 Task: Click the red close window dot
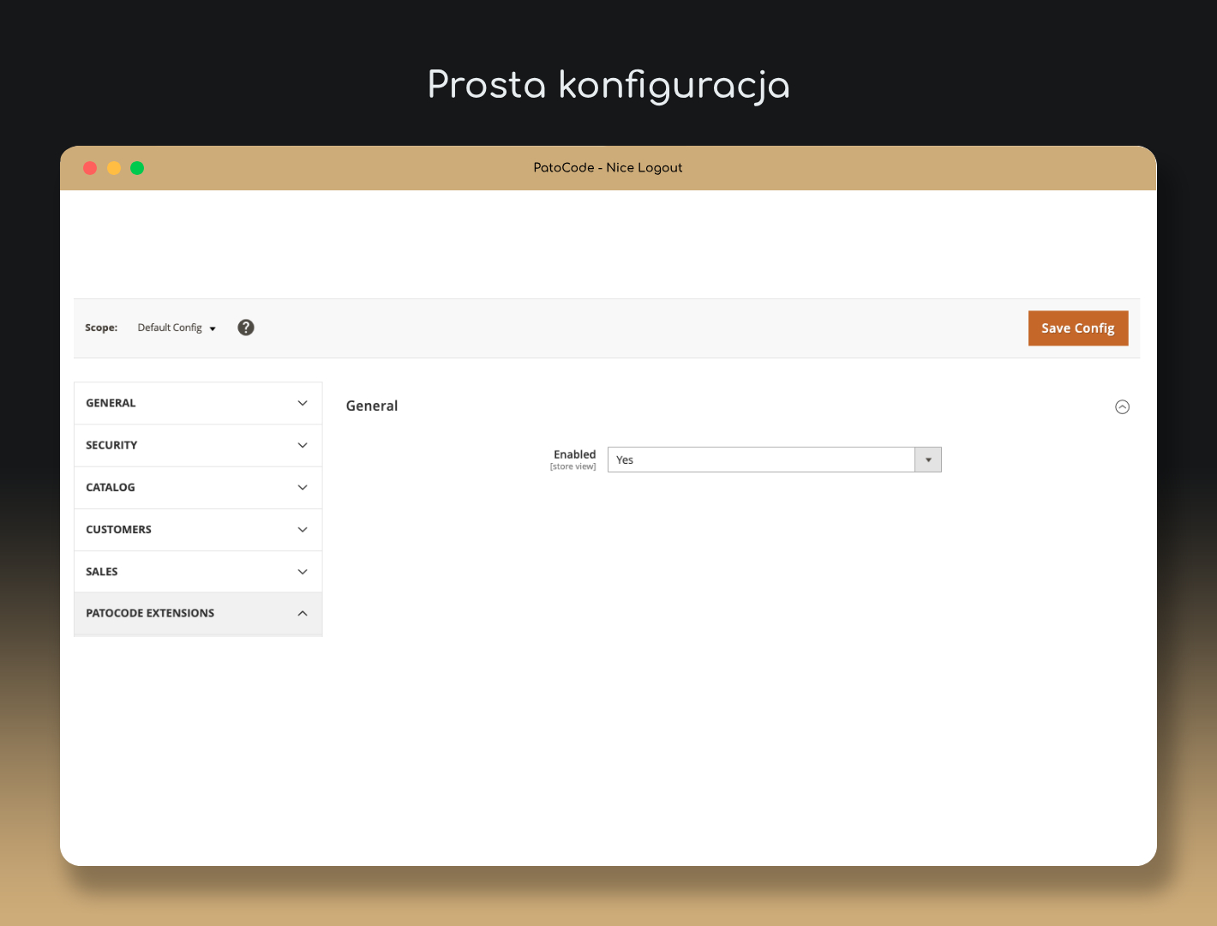tap(90, 168)
